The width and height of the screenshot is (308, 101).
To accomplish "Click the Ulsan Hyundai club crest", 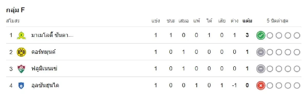I will [x=21, y=86].
